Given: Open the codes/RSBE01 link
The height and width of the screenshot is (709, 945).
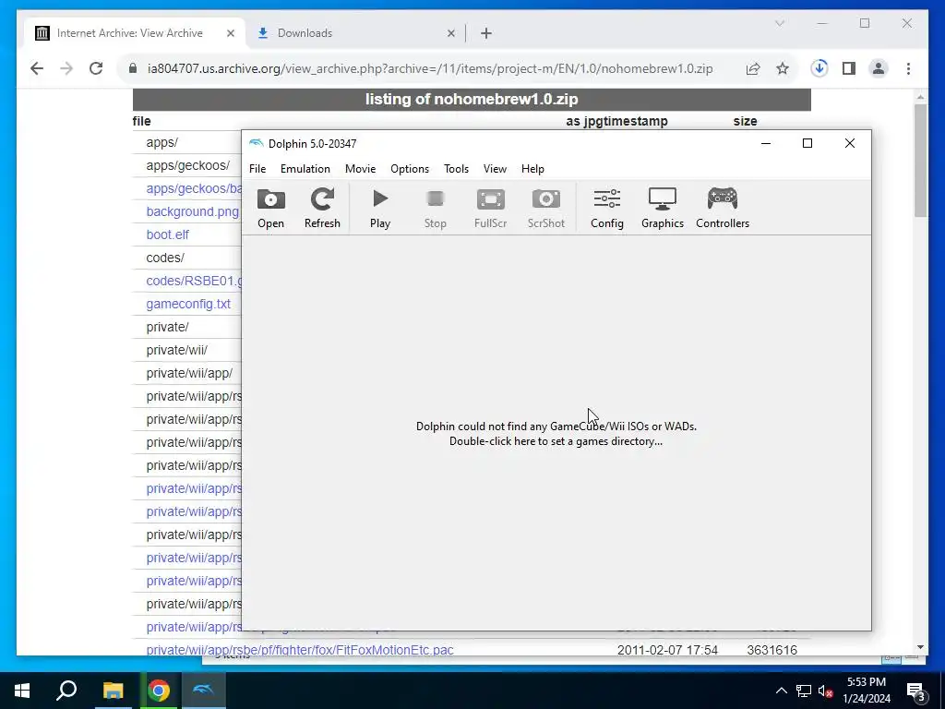Looking at the screenshot, I should 194,281.
